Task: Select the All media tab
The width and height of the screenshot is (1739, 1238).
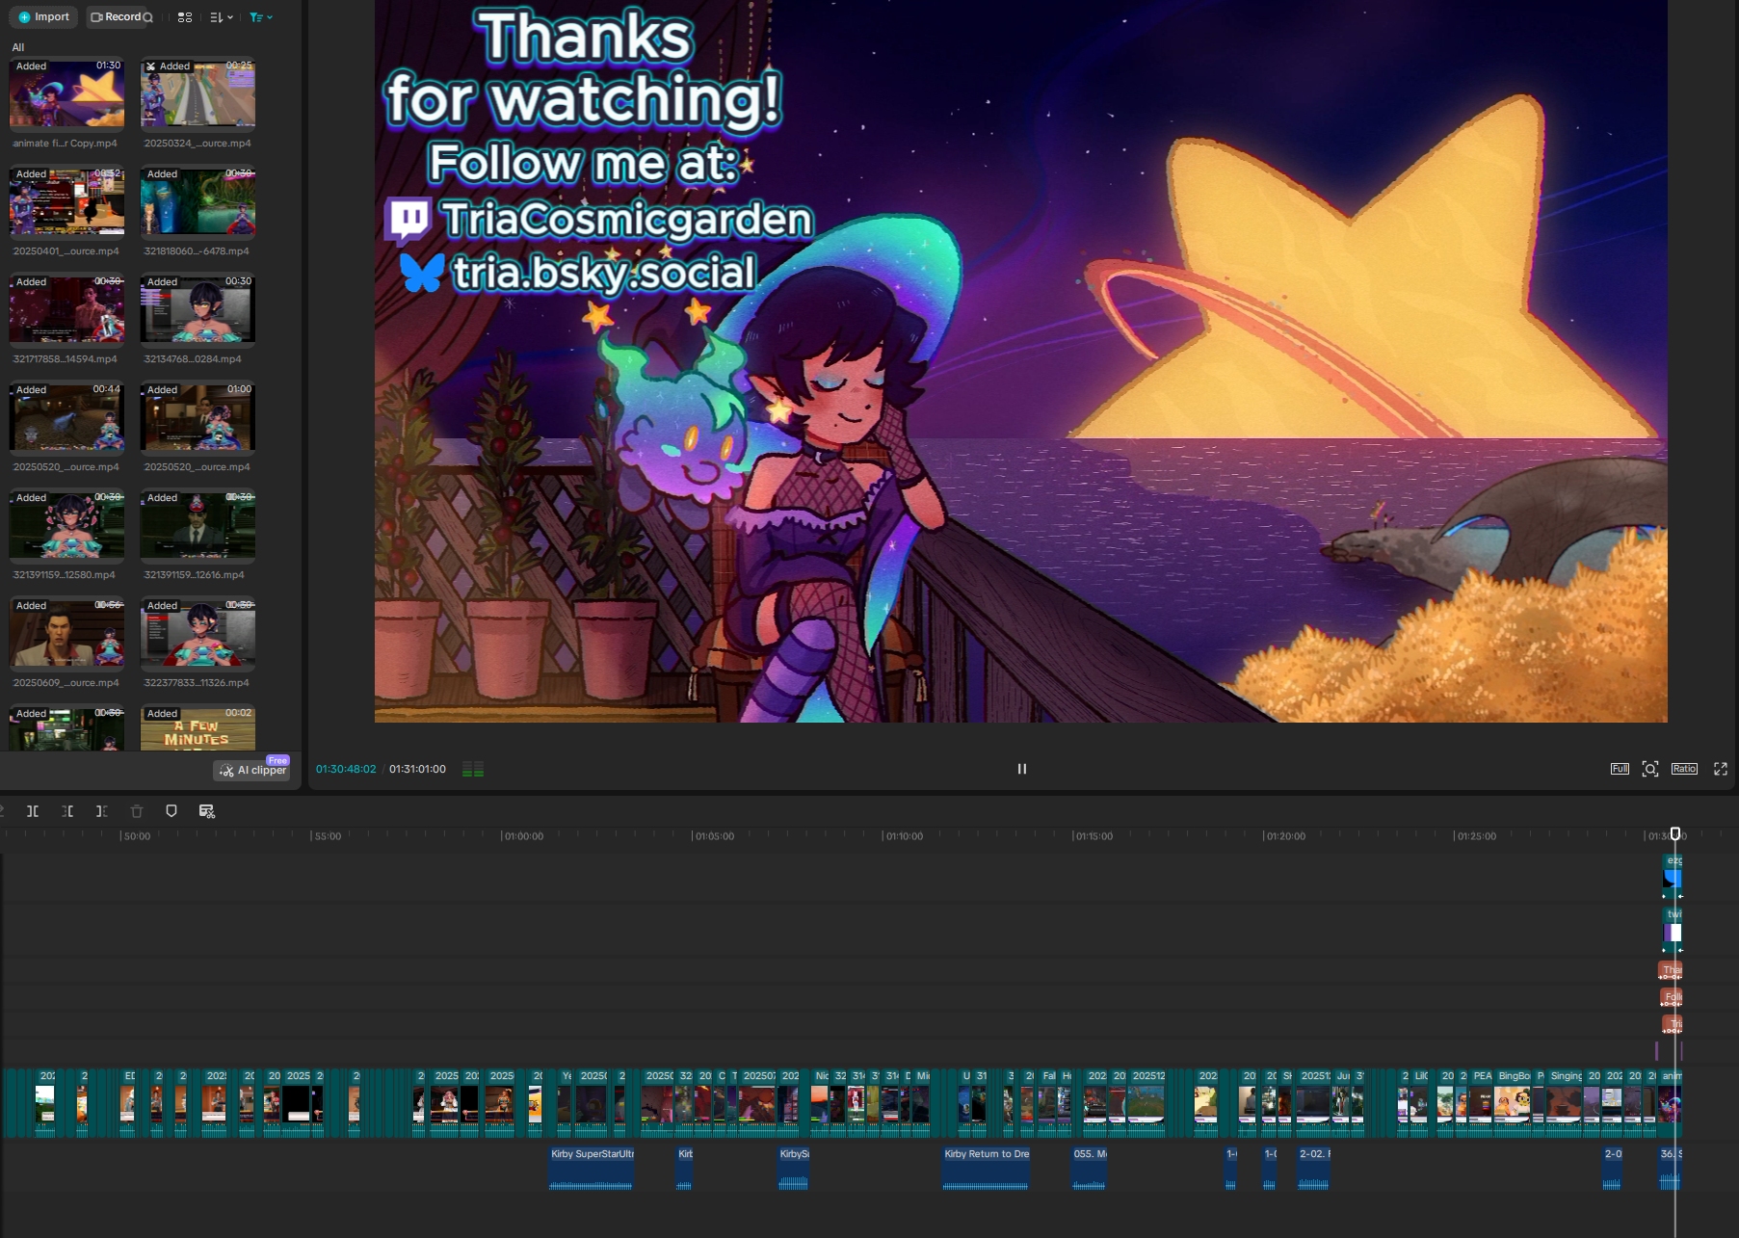Action: [x=18, y=47]
